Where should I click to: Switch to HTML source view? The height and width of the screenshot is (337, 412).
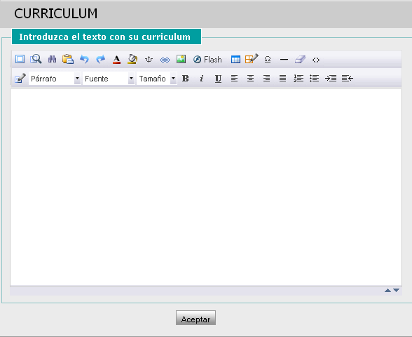pyautogui.click(x=316, y=60)
